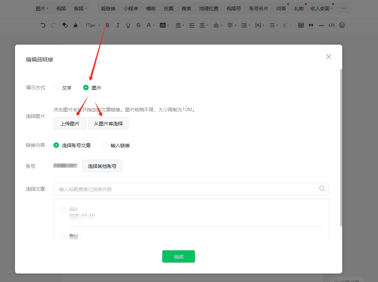Click the article title search input field
Viewport: 378px width, 282px height.
187,189
